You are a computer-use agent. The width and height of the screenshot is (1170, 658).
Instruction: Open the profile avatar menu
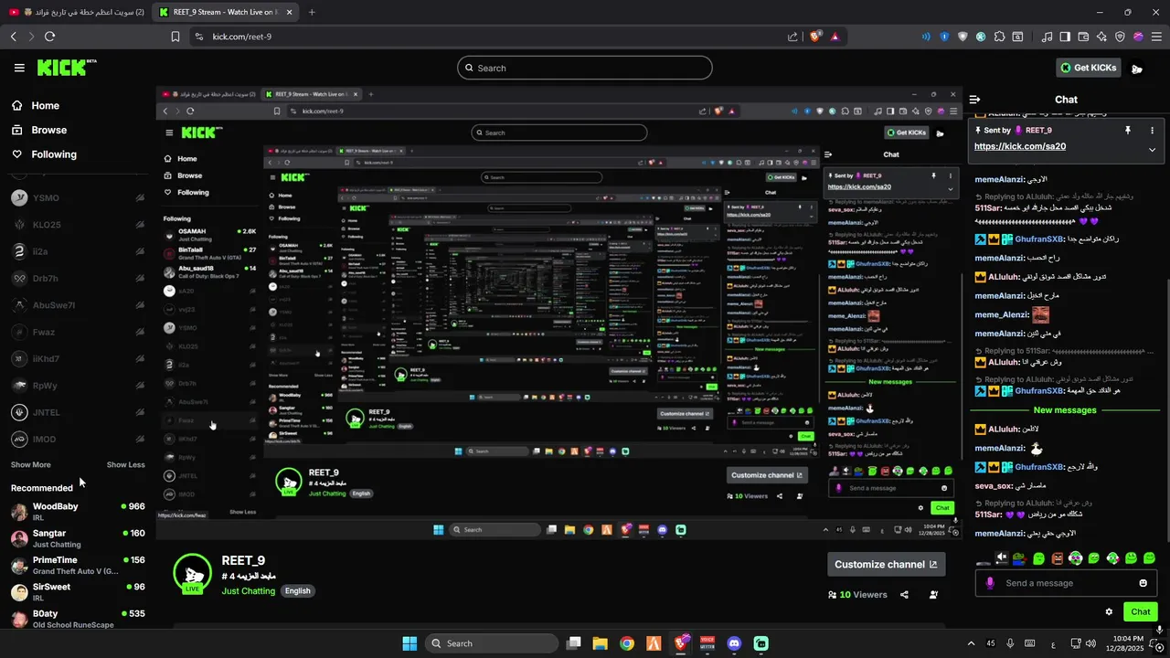point(1137,68)
